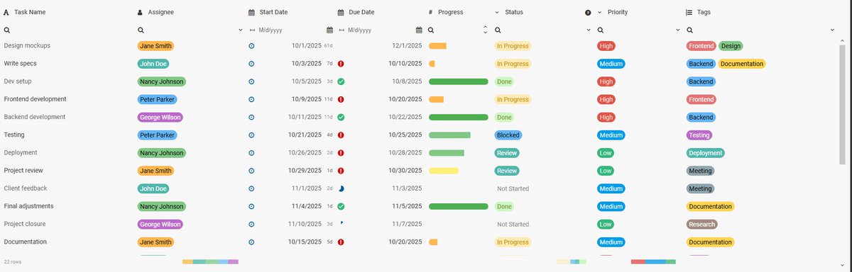Click Meeting tag in Client feedback row
852x272 pixels.
(700, 188)
